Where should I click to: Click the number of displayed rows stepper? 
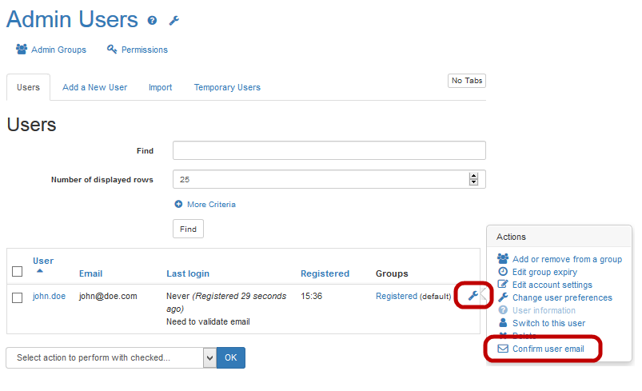473,179
